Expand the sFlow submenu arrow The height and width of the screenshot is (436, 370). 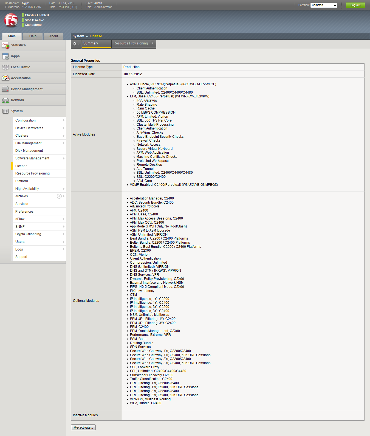64,219
